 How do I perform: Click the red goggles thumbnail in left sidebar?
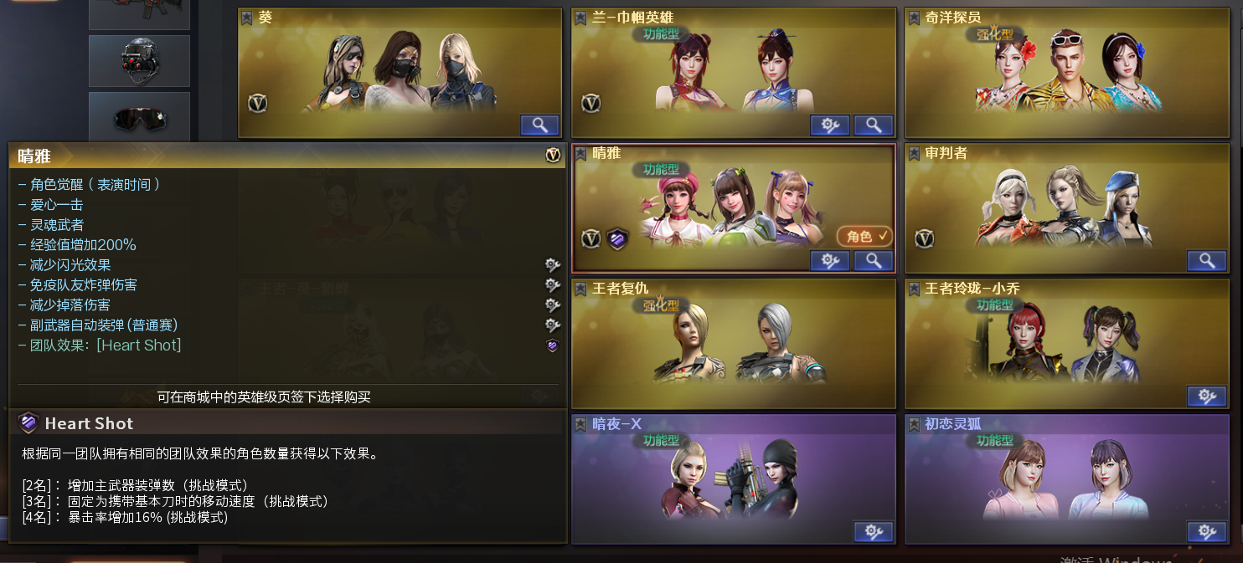click(x=139, y=118)
